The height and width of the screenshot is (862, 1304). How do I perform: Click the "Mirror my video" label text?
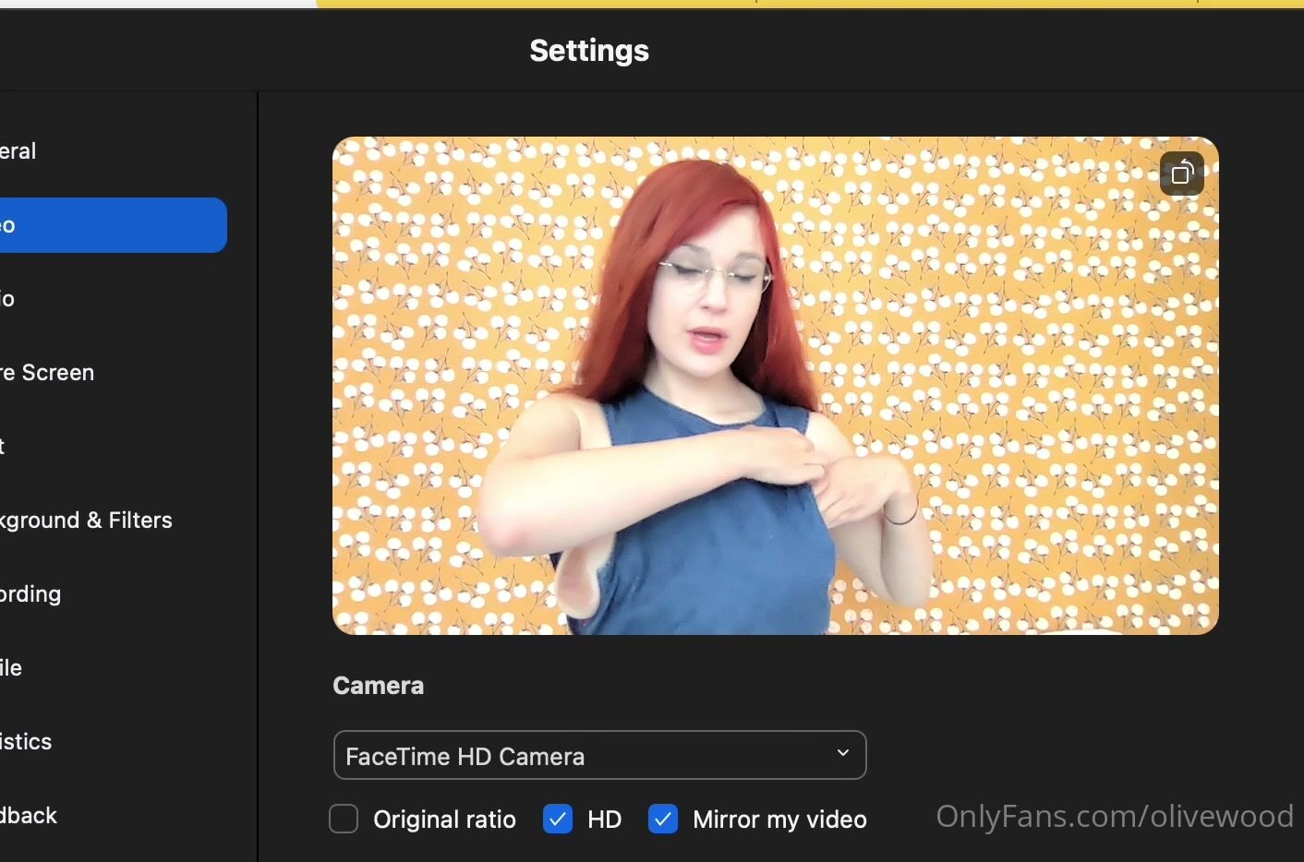pyautogui.click(x=779, y=820)
